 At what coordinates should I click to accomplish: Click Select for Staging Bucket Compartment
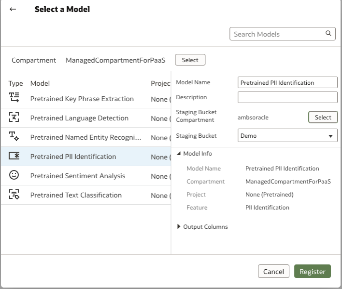pos(323,117)
